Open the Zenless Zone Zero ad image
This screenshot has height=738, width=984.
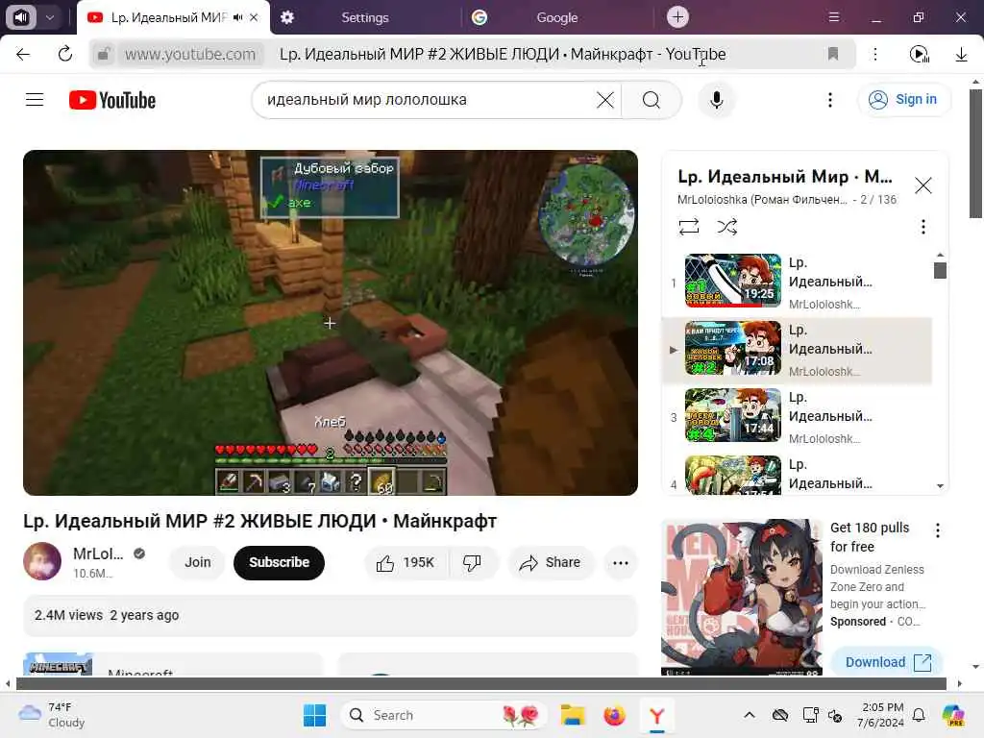[x=741, y=597]
